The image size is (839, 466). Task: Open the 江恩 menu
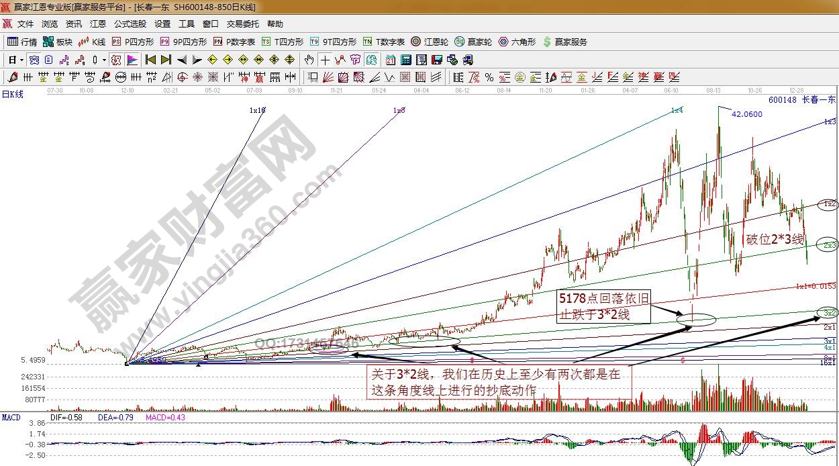98,24
